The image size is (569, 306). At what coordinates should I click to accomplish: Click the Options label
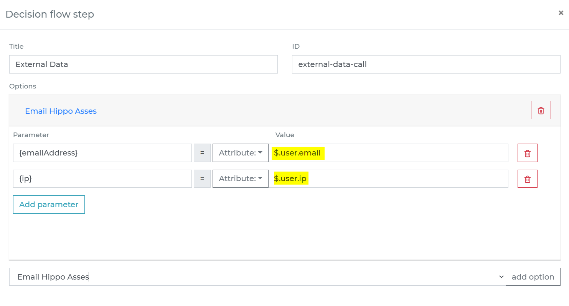[x=23, y=86]
